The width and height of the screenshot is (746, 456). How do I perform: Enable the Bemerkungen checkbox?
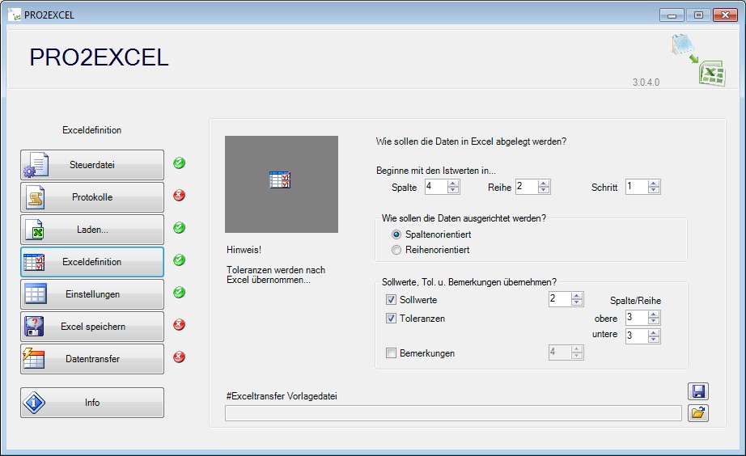point(391,353)
